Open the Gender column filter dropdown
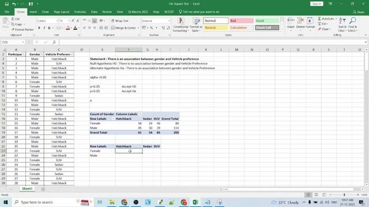 [42, 54]
